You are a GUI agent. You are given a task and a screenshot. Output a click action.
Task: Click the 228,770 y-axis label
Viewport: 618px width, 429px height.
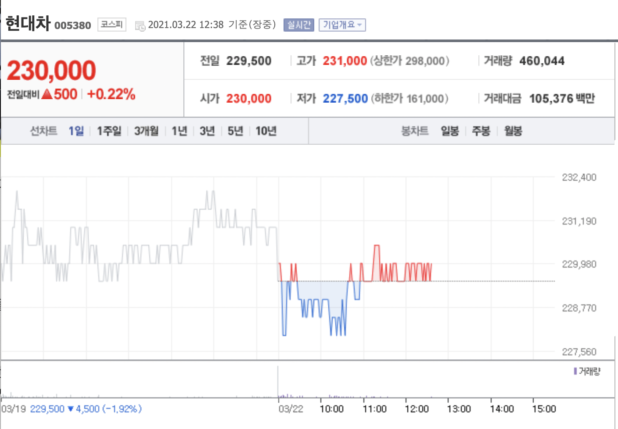[579, 308]
